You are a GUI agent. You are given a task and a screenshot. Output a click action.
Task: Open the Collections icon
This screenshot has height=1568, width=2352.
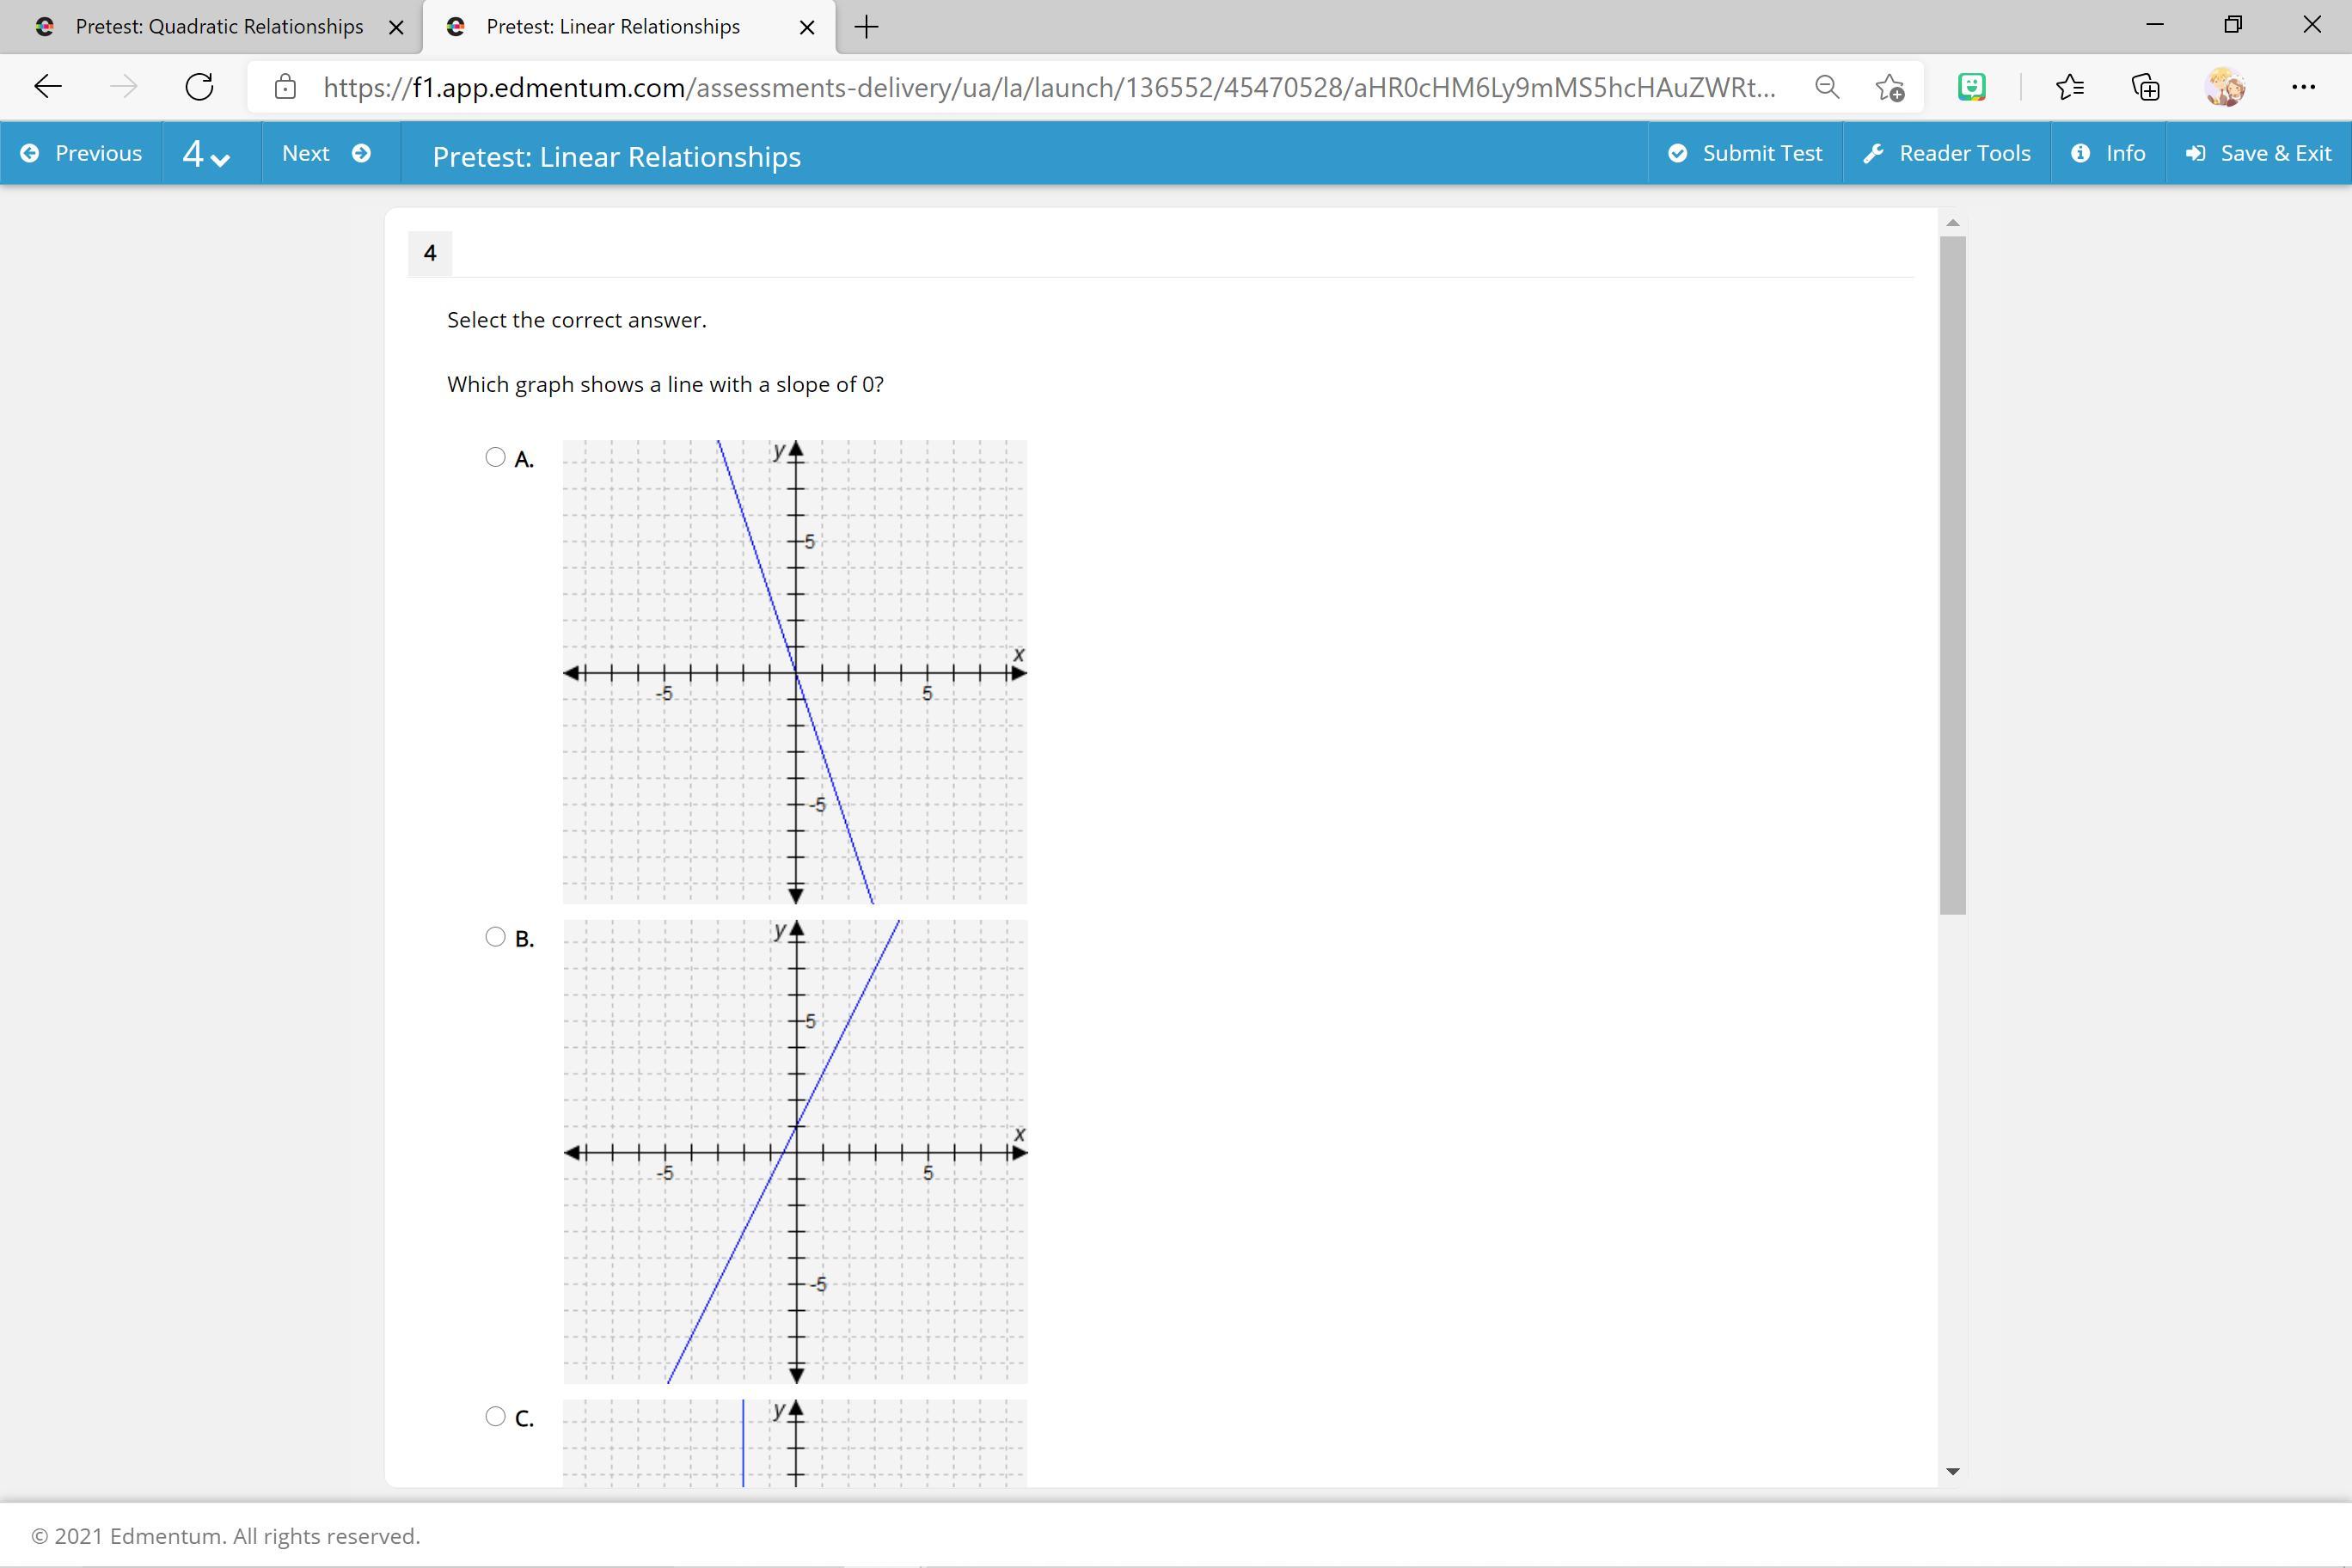click(2145, 87)
